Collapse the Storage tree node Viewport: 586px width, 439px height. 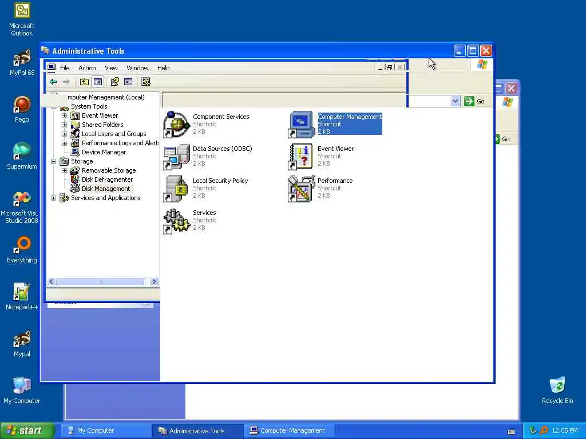coord(53,161)
